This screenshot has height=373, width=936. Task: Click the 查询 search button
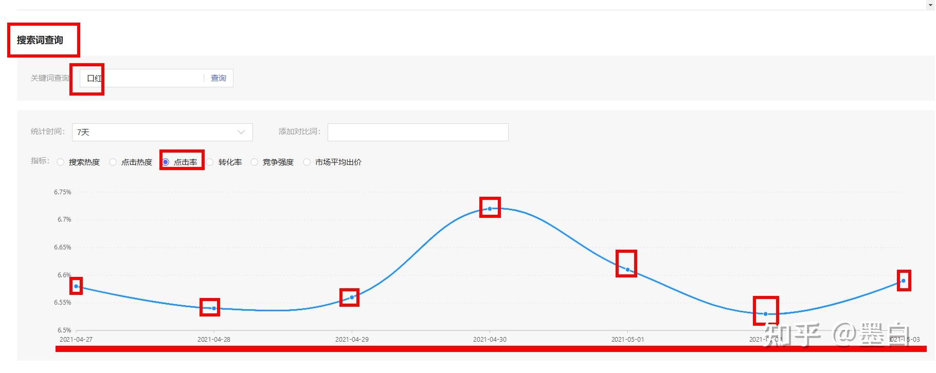218,78
